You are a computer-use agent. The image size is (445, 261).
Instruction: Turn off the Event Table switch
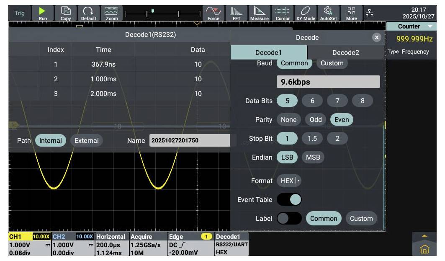coord(289,199)
